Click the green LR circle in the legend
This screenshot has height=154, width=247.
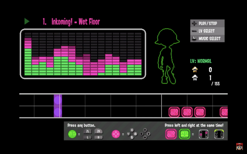pos(72,134)
